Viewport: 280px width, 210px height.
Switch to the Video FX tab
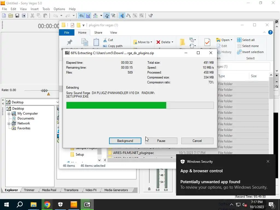tap(91, 190)
